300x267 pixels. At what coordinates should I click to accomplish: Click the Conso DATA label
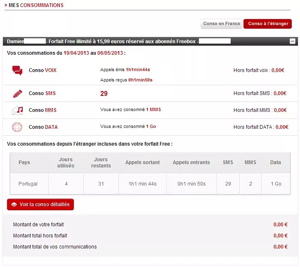pyautogui.click(x=43, y=127)
